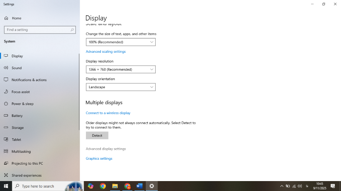
Task: Open Shared experiences section
Action: tap(26, 175)
